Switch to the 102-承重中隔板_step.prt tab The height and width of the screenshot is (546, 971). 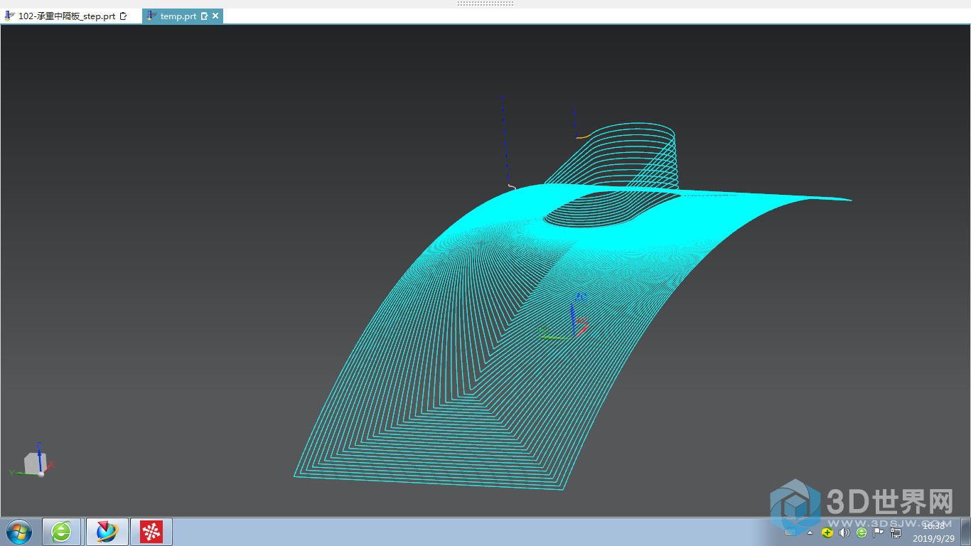coord(66,16)
